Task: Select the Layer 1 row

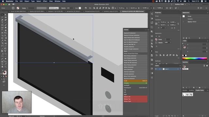Action: click(x=168, y=69)
